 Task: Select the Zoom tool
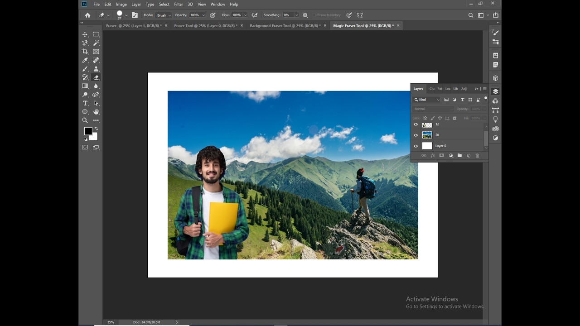85,120
